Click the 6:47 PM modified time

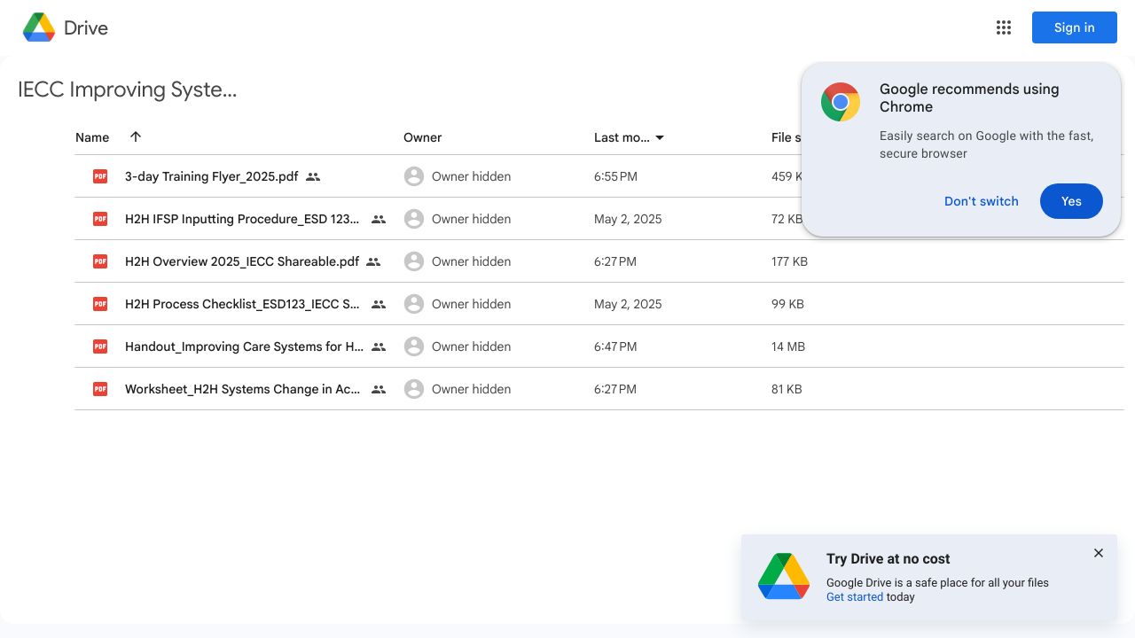(615, 346)
